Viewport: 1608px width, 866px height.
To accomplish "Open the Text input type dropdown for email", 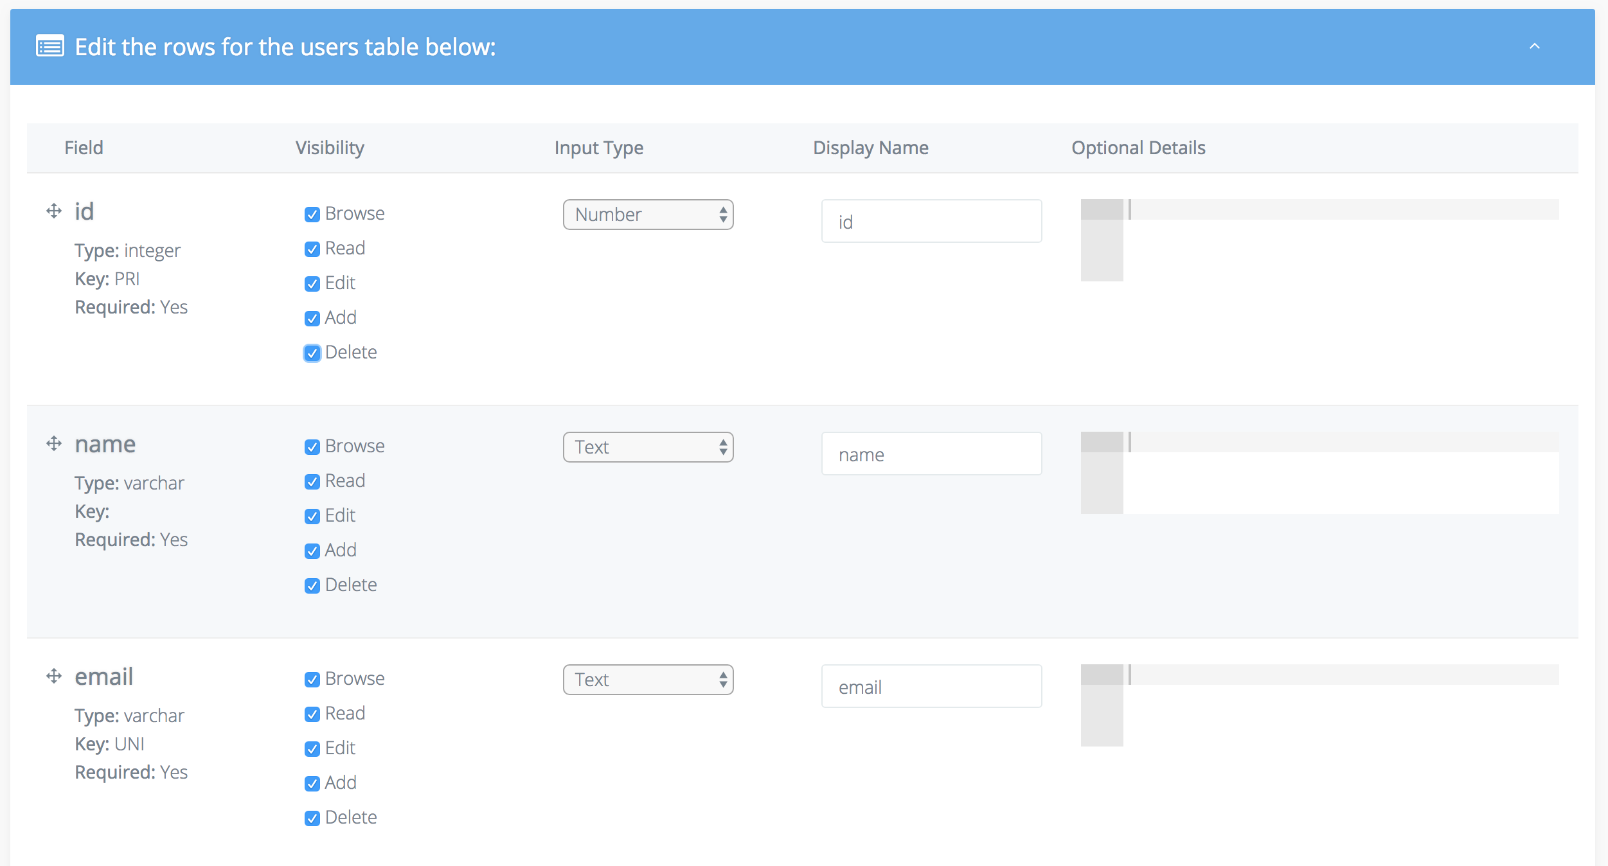I will pos(648,680).
